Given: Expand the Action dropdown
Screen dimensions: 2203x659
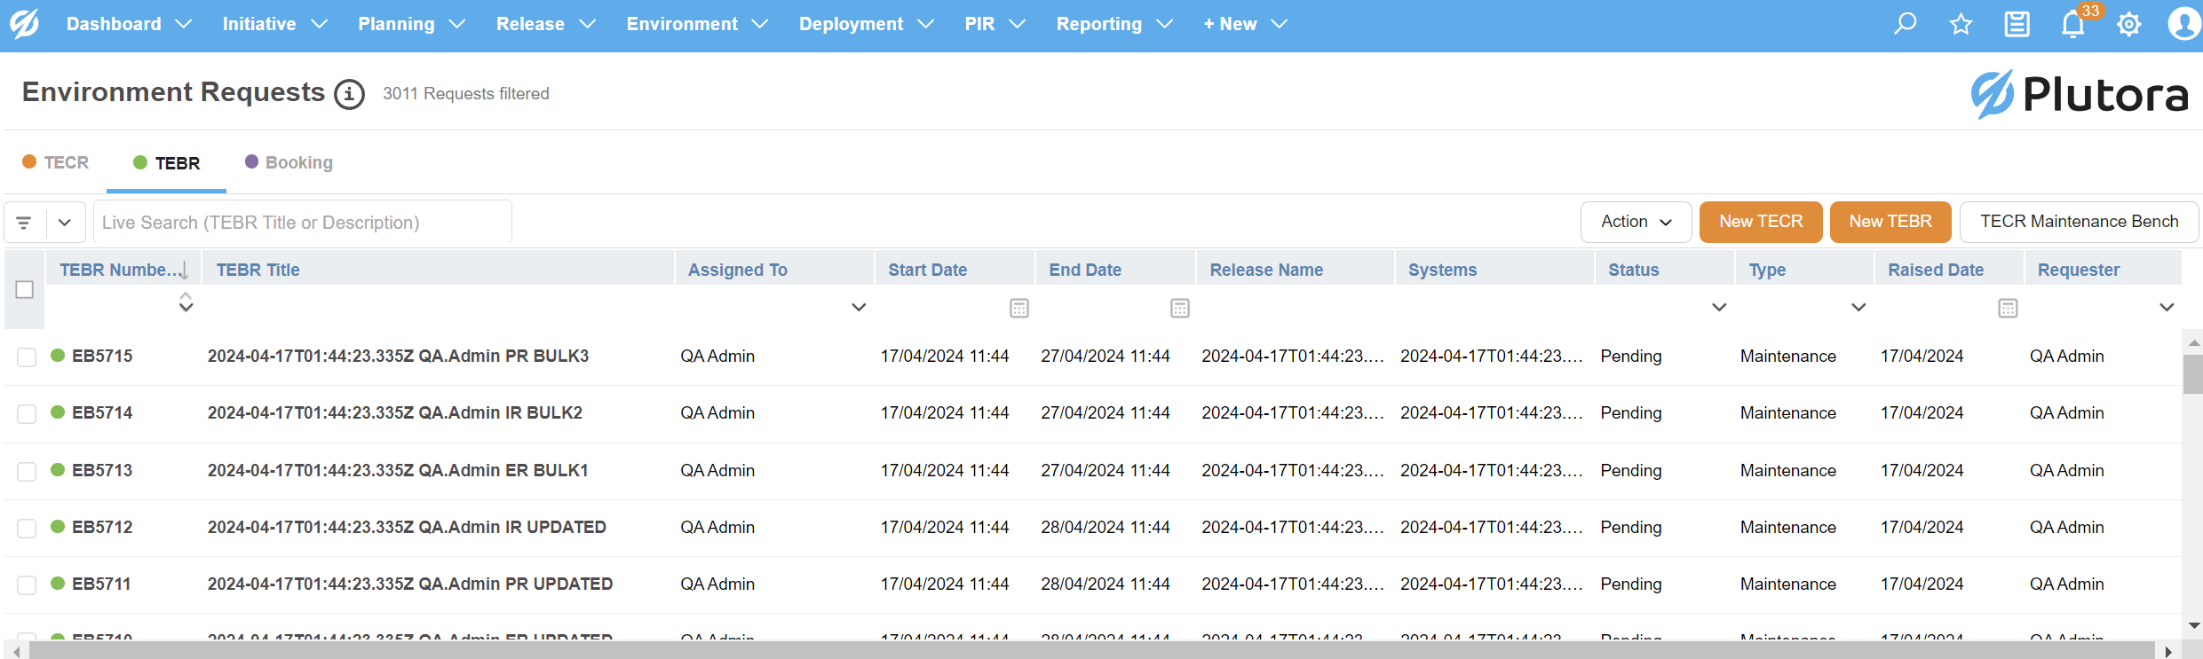Looking at the screenshot, I should click(x=1636, y=222).
